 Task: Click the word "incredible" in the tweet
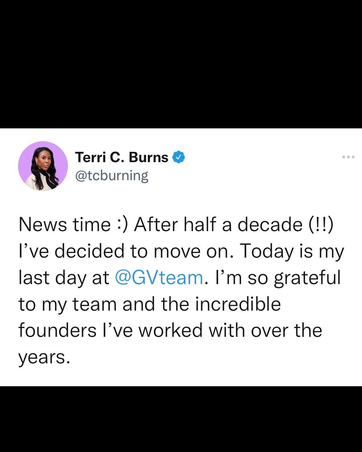238,304
